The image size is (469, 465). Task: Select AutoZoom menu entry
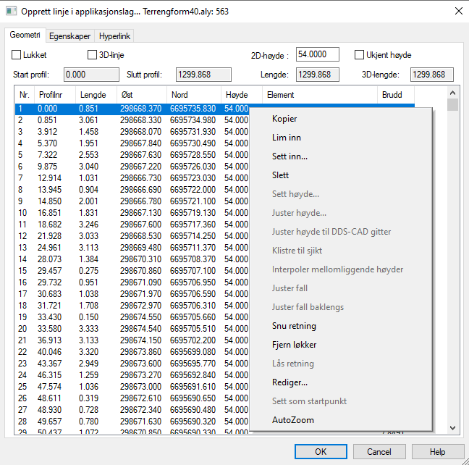[293, 420]
